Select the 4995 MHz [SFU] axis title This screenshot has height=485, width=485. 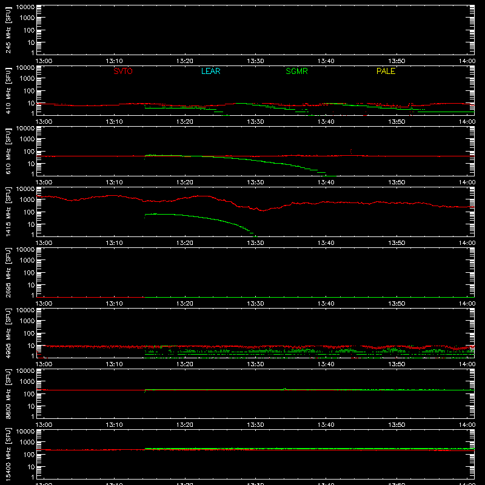(x=8, y=333)
